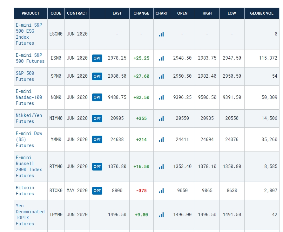
Task: Follow the S&P 500 Futures product link
Action: pyautogui.click(x=25, y=76)
